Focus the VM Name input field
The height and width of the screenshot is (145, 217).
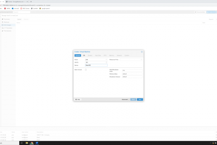[x=96, y=65]
